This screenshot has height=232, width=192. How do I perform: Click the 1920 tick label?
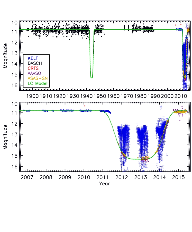click(59, 96)
